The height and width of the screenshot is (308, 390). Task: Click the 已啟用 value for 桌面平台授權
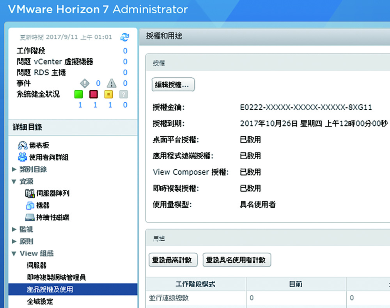point(250,140)
